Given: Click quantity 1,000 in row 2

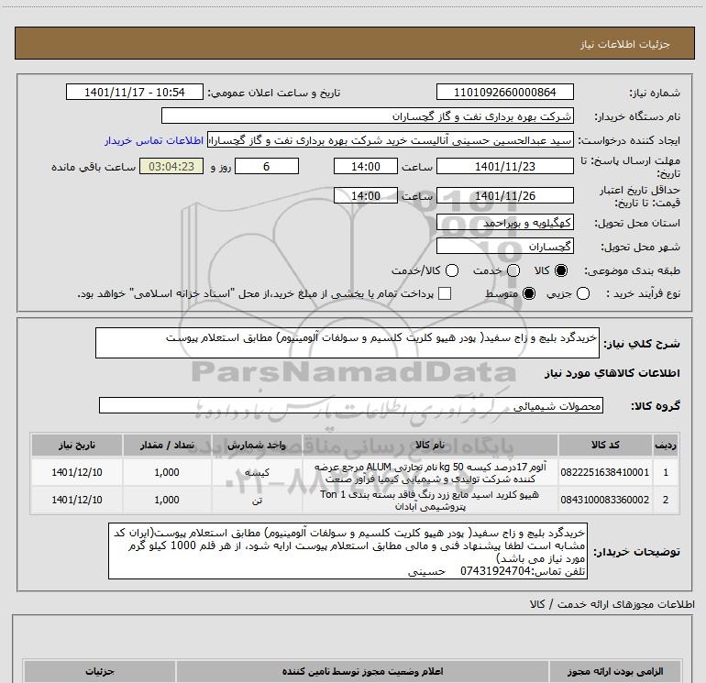Looking at the screenshot, I should point(167,500).
